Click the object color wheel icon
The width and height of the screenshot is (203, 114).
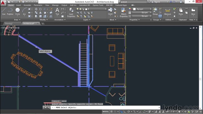pos(130,9)
